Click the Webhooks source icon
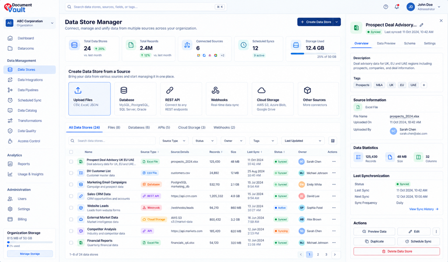 tap(215, 90)
